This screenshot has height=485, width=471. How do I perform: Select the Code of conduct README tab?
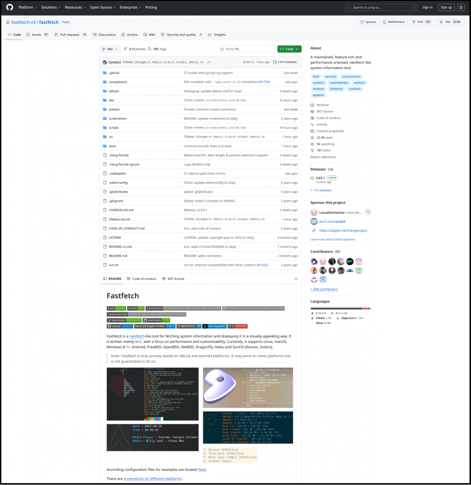[141, 278]
